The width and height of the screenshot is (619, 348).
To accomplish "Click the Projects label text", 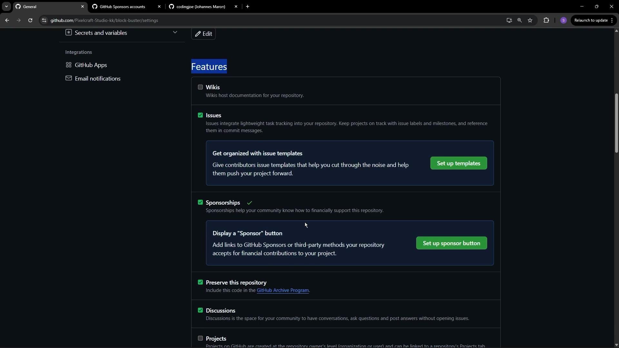I will pyautogui.click(x=216, y=339).
